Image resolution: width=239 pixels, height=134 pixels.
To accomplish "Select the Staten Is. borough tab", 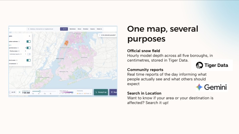I will point(99,29).
